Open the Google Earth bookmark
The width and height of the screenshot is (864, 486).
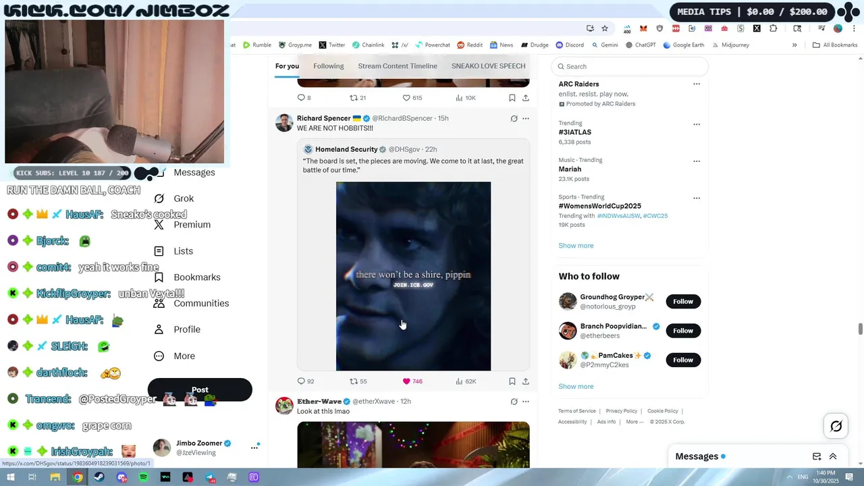pos(683,45)
